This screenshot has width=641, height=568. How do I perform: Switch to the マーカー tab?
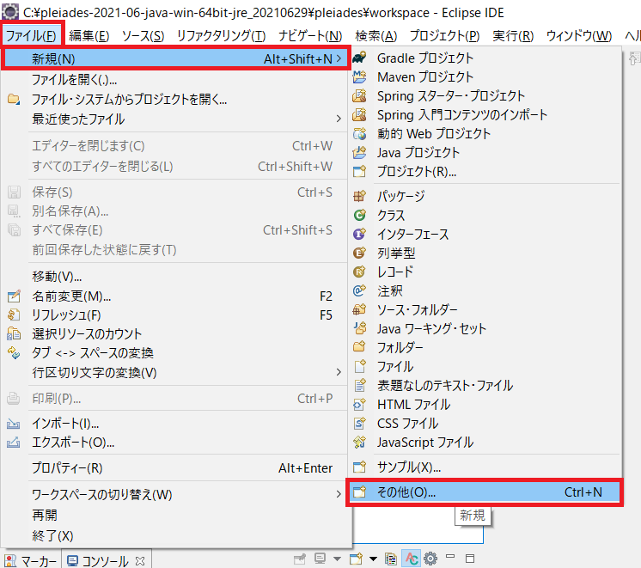[x=30, y=559]
